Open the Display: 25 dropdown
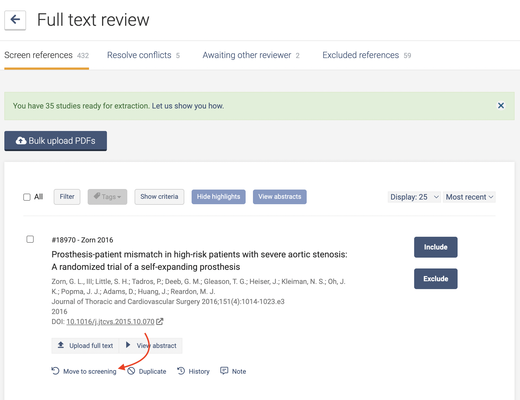The height and width of the screenshot is (400, 520). [x=414, y=197]
